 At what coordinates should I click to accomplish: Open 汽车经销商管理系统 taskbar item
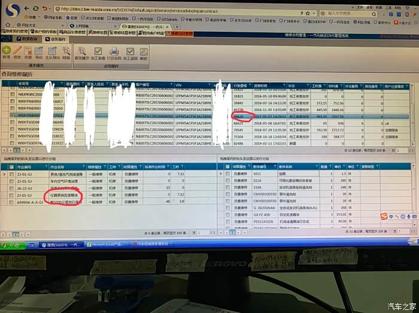pos(151,244)
